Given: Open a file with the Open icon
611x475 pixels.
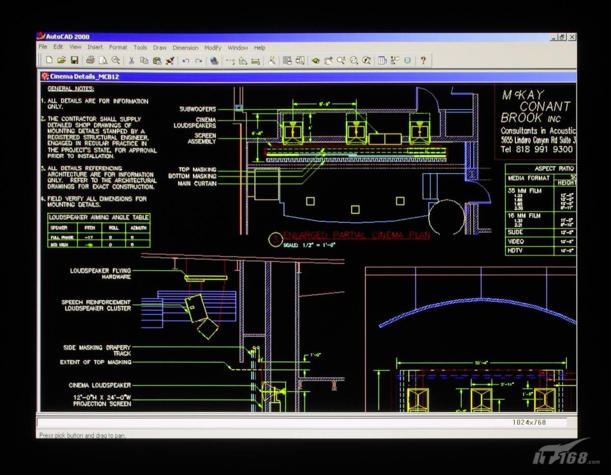Looking at the screenshot, I should pyautogui.click(x=62, y=61).
